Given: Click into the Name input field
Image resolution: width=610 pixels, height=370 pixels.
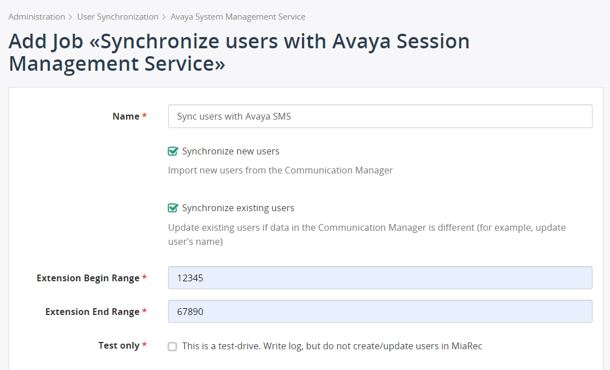Looking at the screenshot, I should pos(380,116).
